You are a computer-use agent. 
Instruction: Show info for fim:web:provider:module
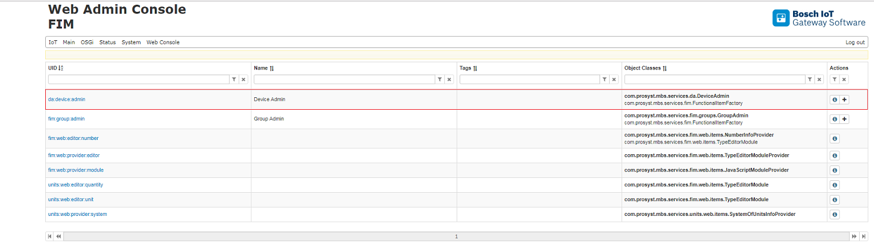coord(835,170)
